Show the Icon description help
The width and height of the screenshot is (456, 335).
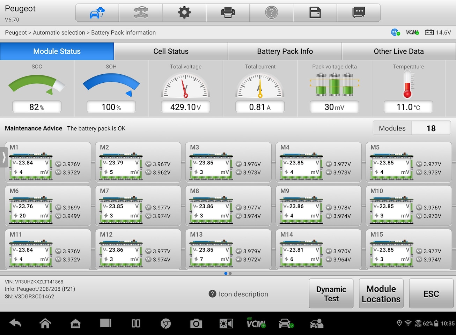pyautogui.click(x=238, y=294)
